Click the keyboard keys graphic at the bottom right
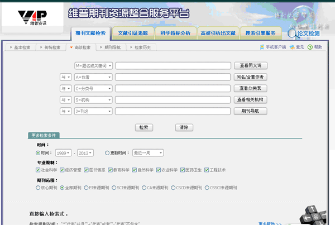 click(x=313, y=215)
